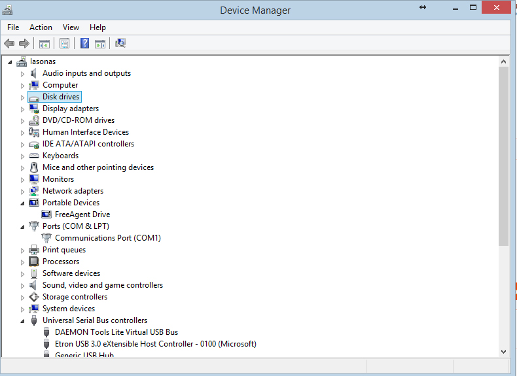The image size is (517, 376).
Task: Select Communications Port (COM1) device
Action: tap(107, 238)
